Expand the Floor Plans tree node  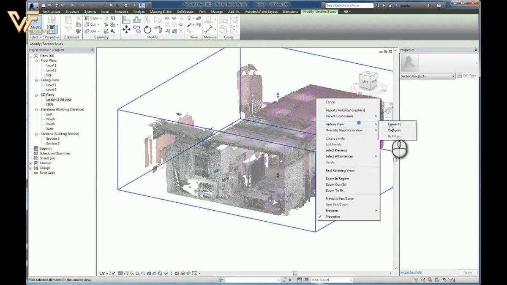coord(37,60)
